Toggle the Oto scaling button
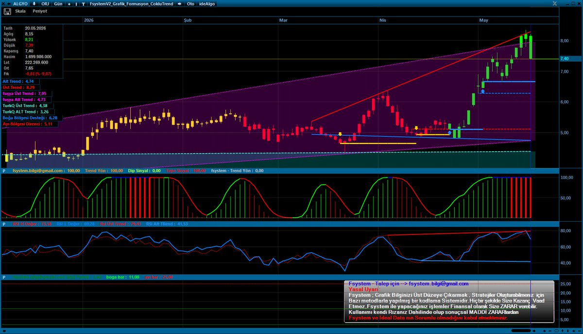The width and height of the screenshot is (583, 334). pyautogui.click(x=191, y=3)
